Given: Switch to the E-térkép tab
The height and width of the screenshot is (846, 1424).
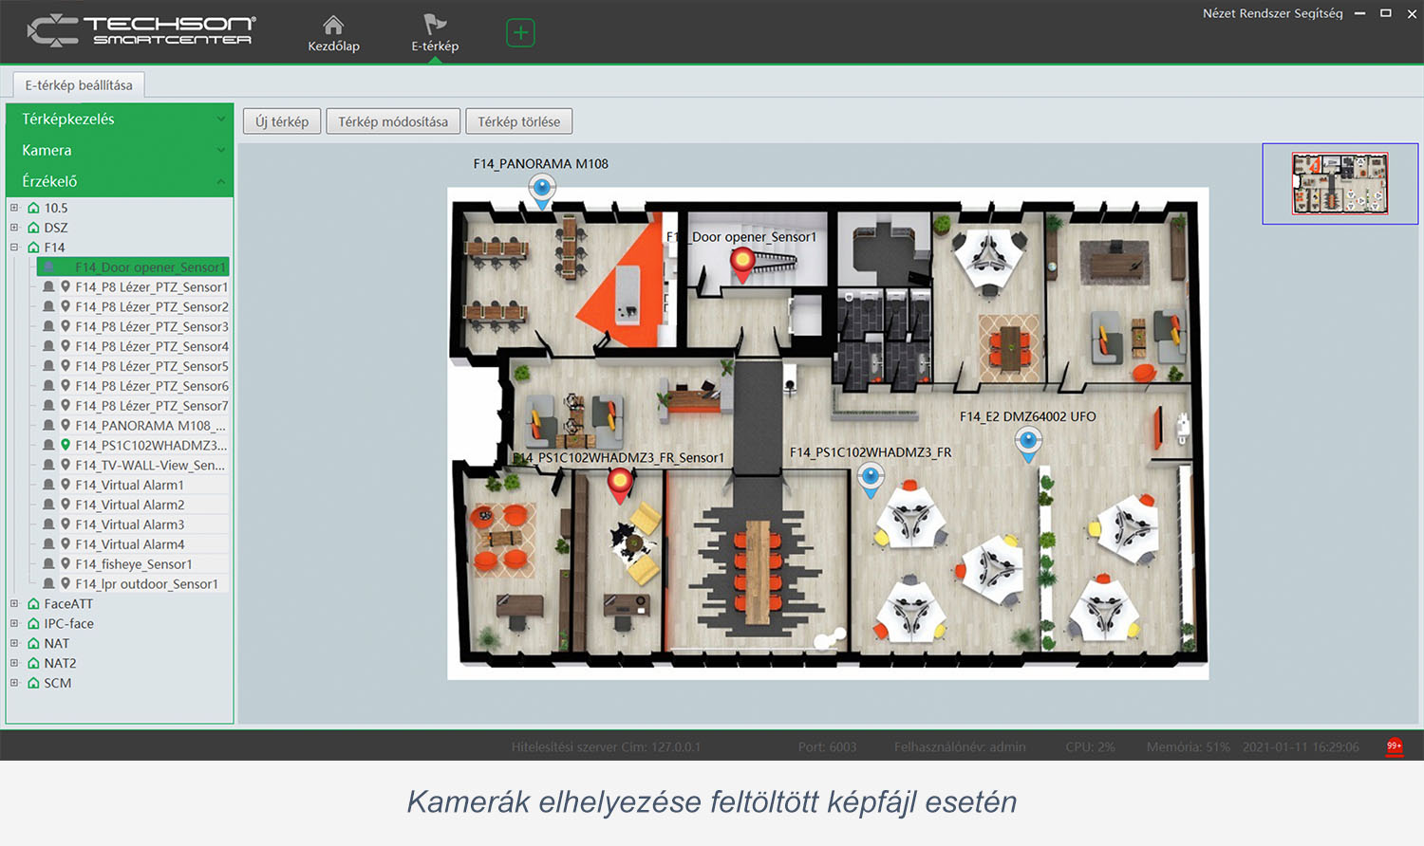Looking at the screenshot, I should tap(435, 34).
